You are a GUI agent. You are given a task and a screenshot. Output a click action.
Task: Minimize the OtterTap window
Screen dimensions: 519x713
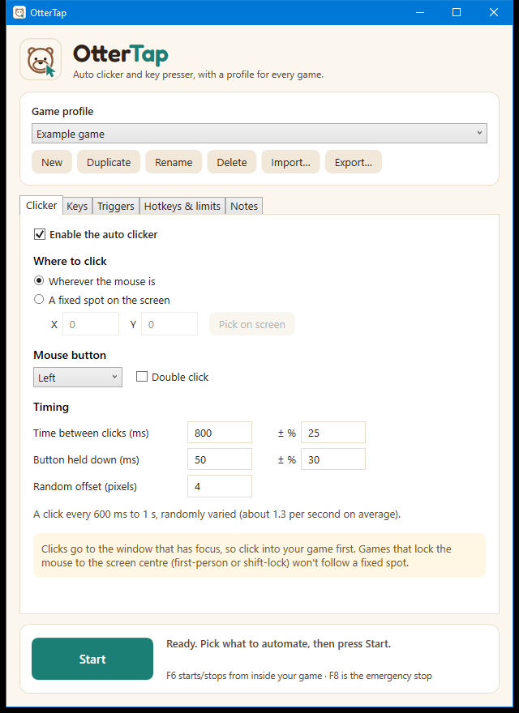pos(420,12)
